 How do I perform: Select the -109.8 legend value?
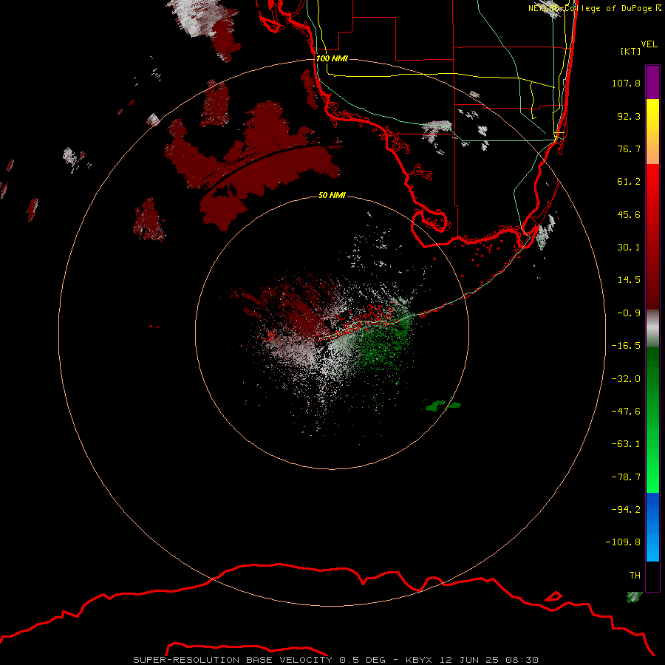[x=623, y=542]
